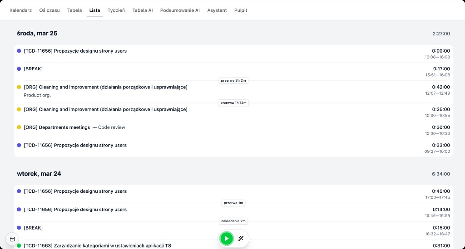The width and height of the screenshot is (465, 249).
Task: Click the "przerwa 1h 12m" gap label
Action: tap(233, 103)
